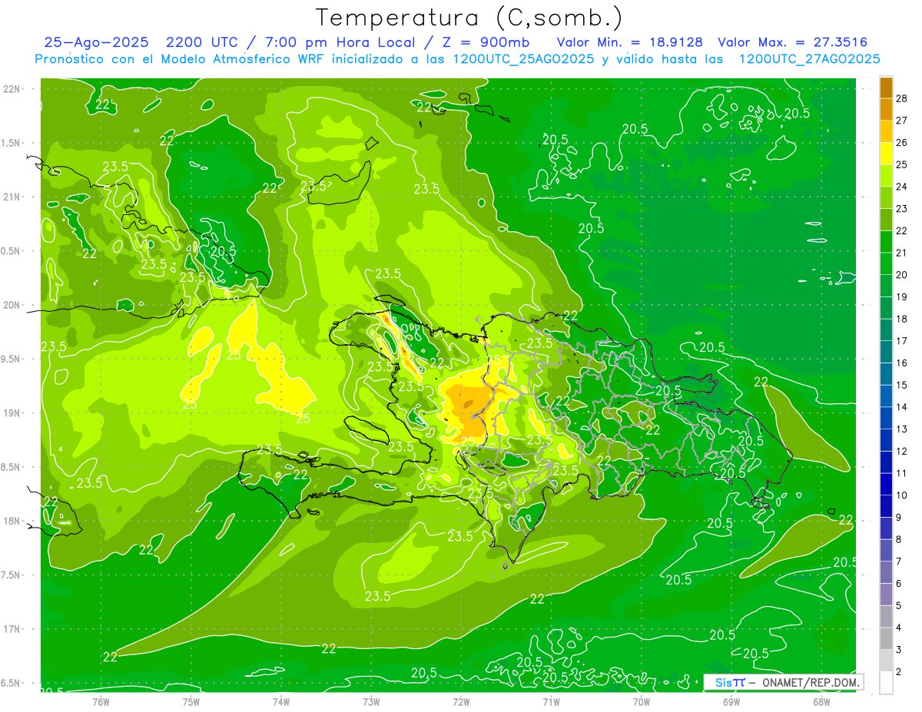
Task: Click legend scale value 14
Action: pyautogui.click(x=902, y=407)
